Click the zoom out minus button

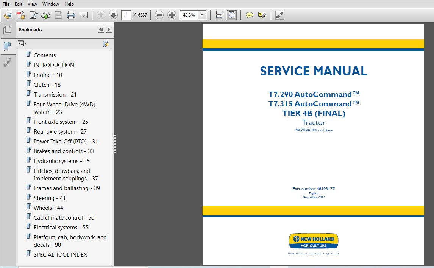click(159, 15)
